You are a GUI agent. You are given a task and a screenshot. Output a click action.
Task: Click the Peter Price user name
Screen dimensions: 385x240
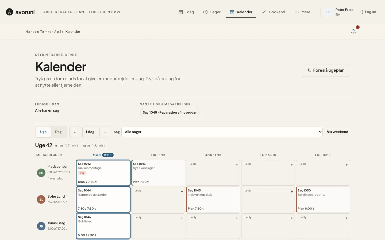tap(344, 10)
